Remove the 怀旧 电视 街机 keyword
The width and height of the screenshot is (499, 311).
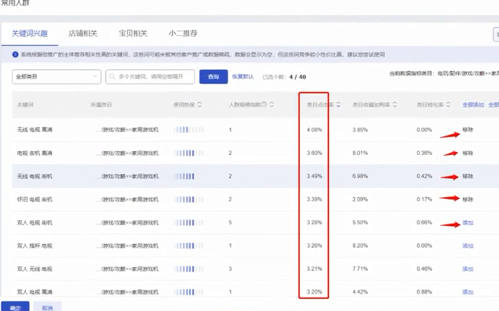468,199
